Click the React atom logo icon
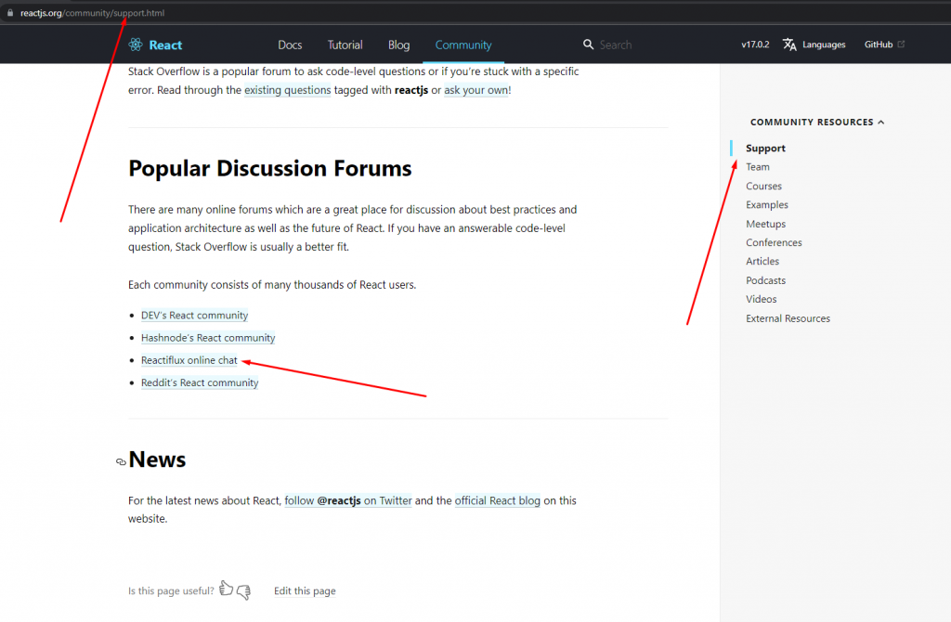Image resolution: width=951 pixels, height=622 pixels. coord(136,45)
